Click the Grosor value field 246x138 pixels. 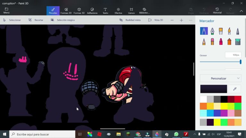(x=233, y=55)
